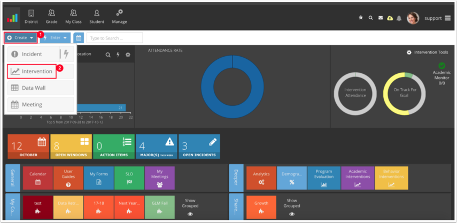The image size is (457, 223).
Task: Open the Growth shared tile
Action: (x=261, y=207)
